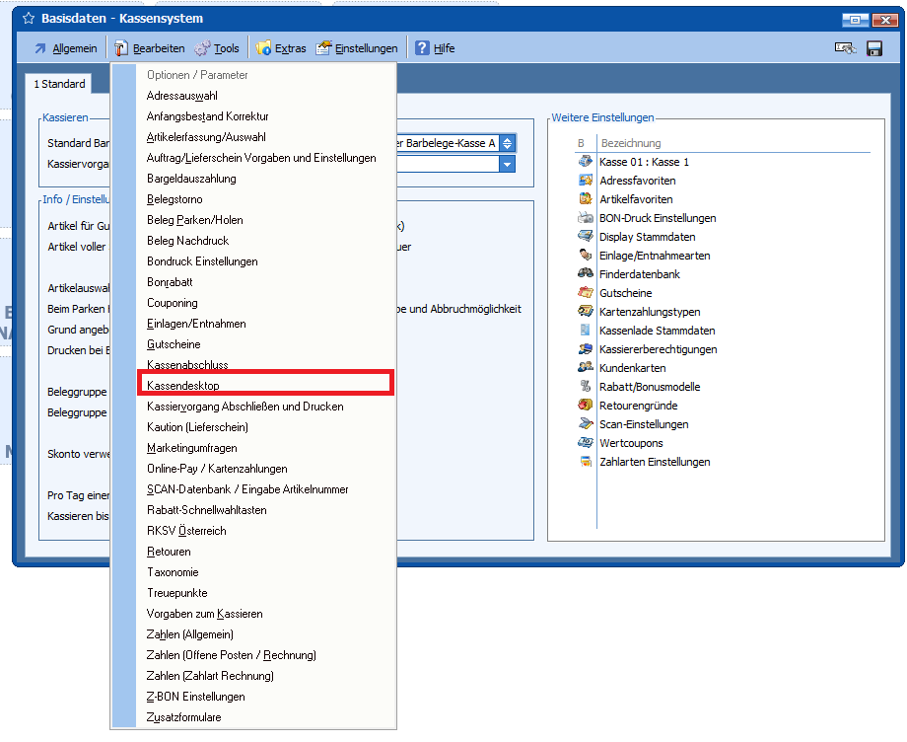The image size is (907, 742).
Task: Open Kundenkarten from the settings list
Action: 633,368
